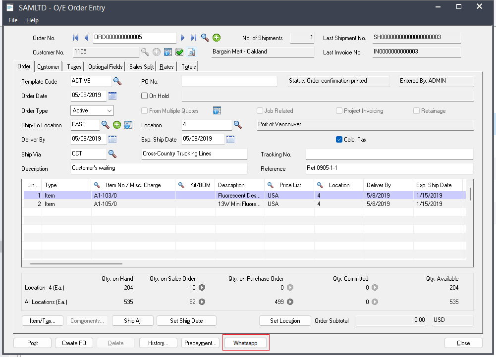Viewport: 496px width, 357px height.
Task: Open the Ship Via finder magnifier
Action: [112, 154]
